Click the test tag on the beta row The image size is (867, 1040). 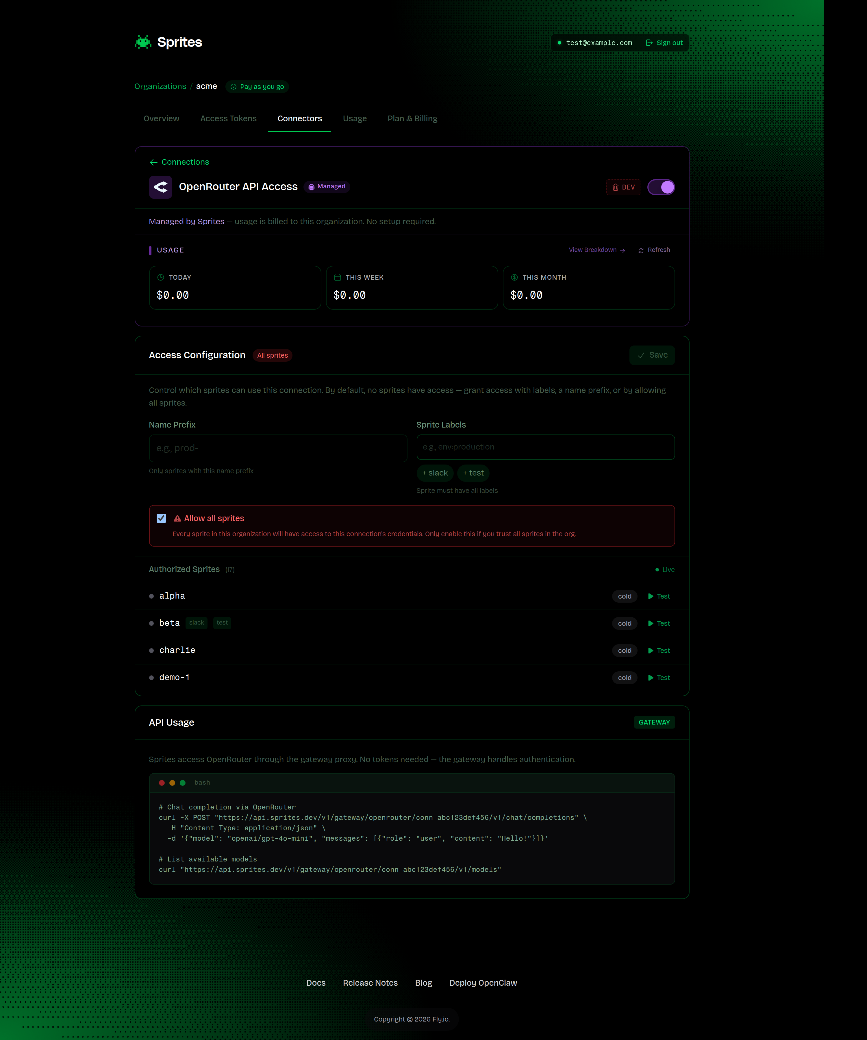tap(223, 623)
